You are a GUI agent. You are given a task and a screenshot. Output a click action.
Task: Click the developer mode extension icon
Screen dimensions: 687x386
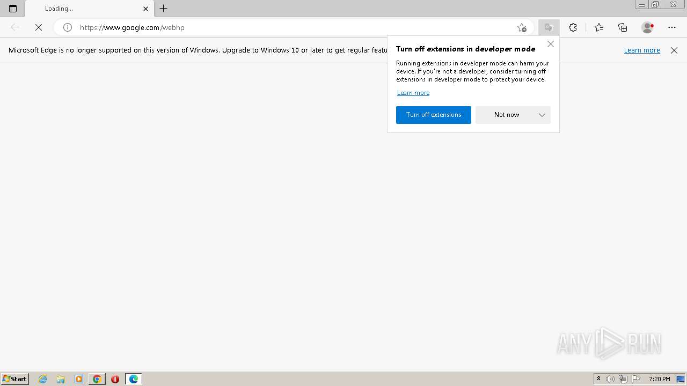[x=549, y=27]
